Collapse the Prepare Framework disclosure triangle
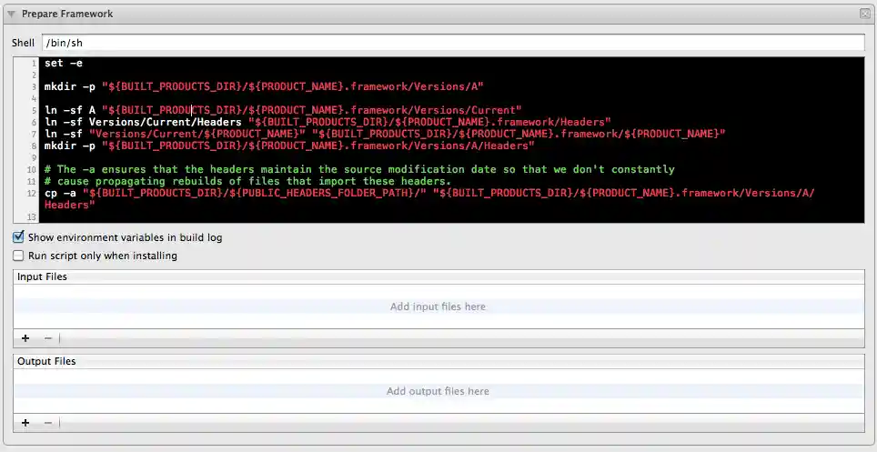This screenshot has height=452, width=877. [11, 14]
